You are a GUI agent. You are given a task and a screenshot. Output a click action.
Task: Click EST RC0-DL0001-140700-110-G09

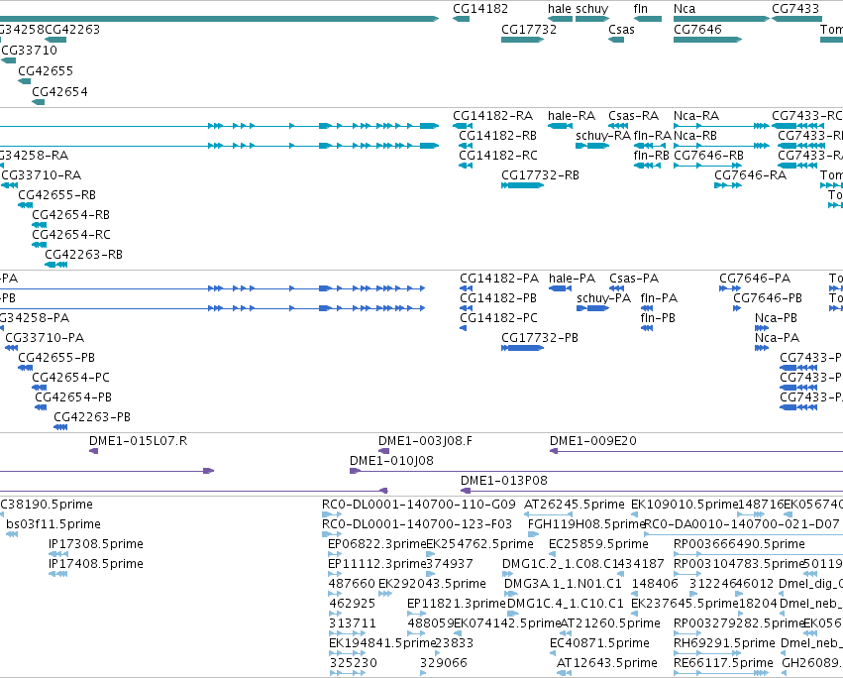[419, 505]
